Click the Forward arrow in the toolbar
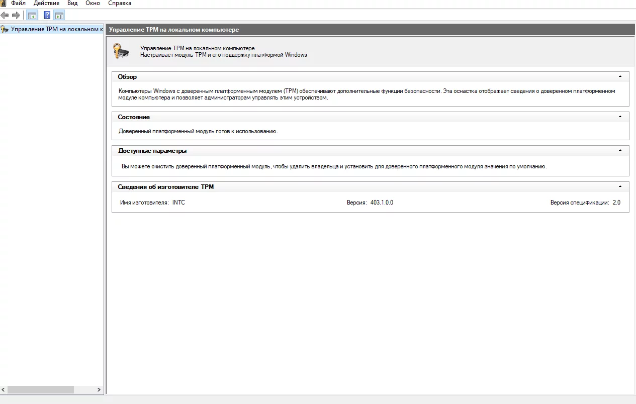 click(x=16, y=15)
